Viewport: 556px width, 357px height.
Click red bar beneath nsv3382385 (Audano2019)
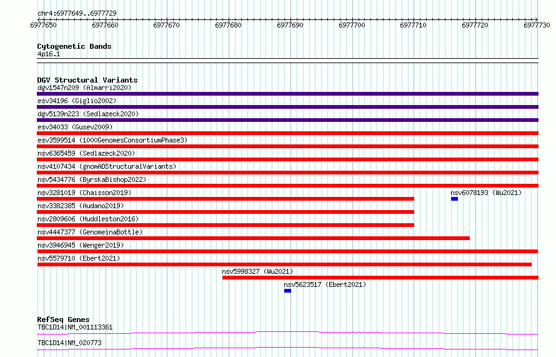226,212
